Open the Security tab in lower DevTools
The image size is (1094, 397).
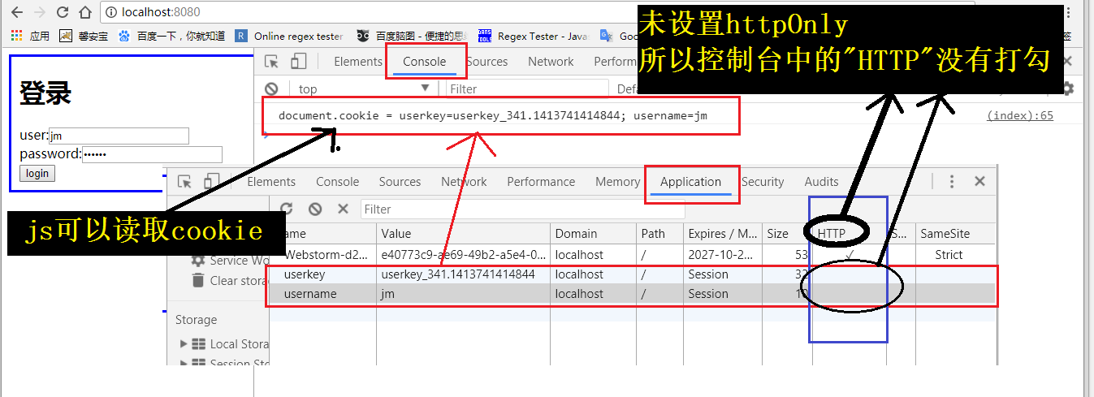click(762, 182)
